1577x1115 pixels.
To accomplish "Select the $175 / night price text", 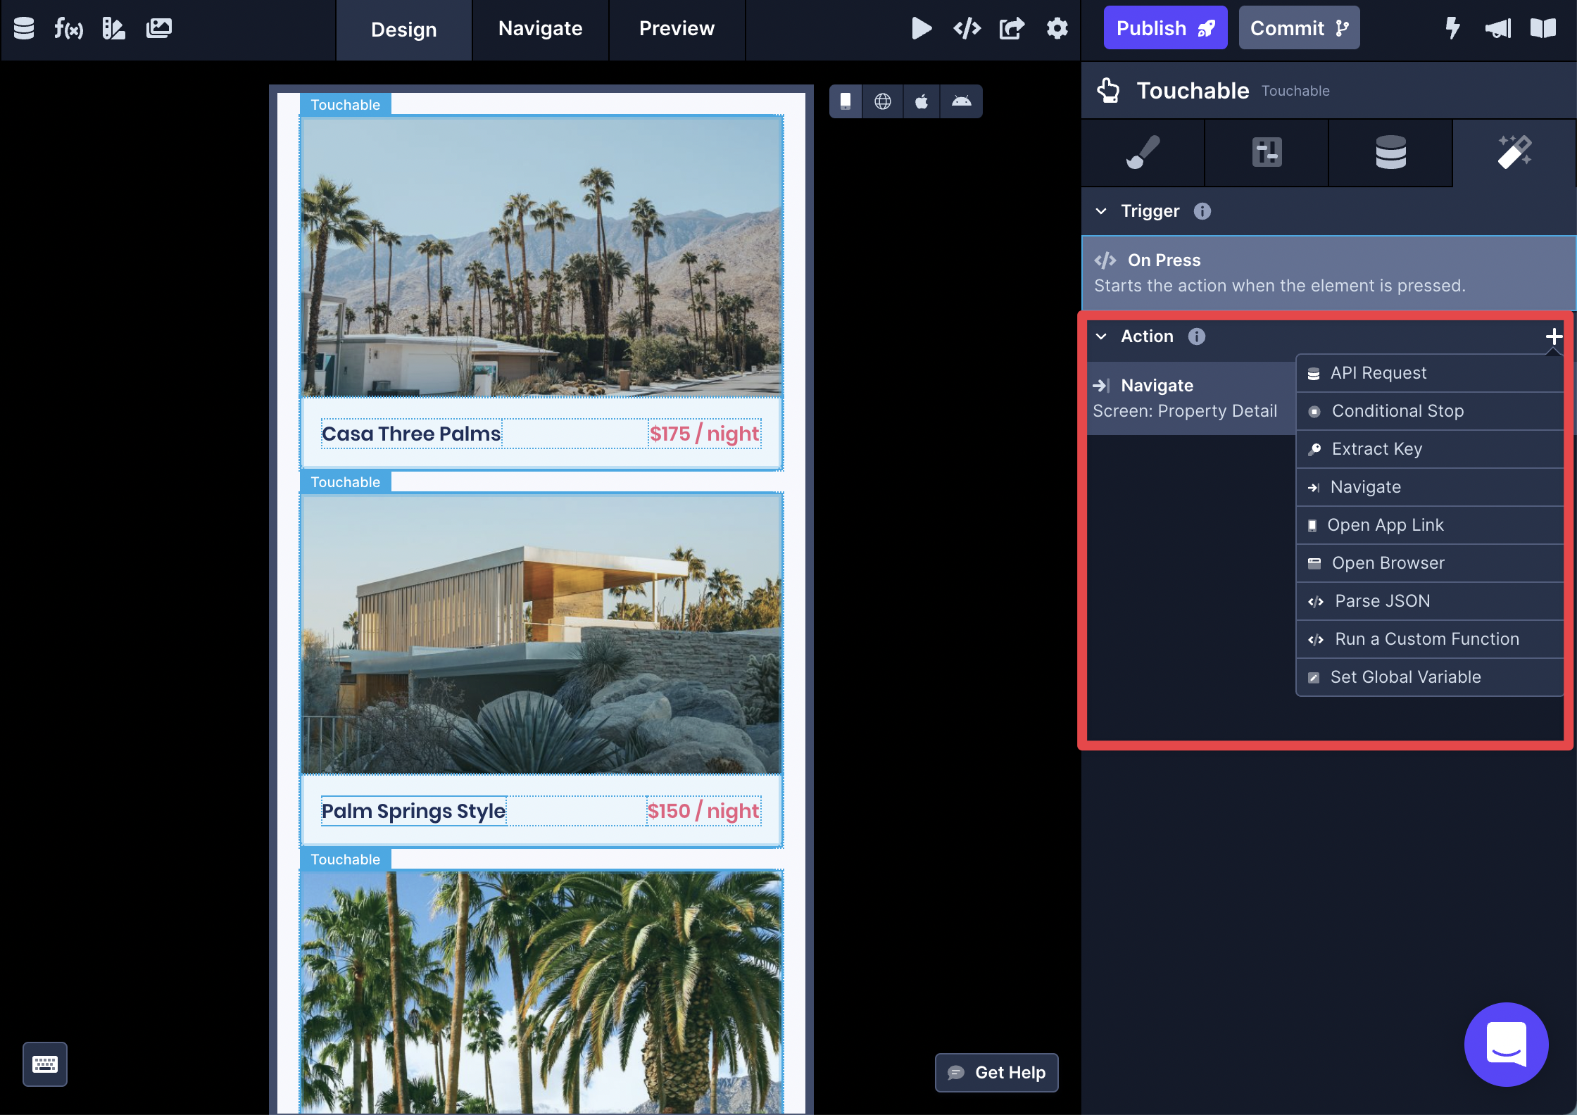I will 704,434.
